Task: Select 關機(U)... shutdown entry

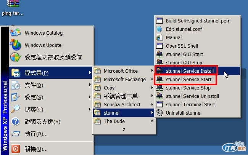Action: [x=51, y=149]
